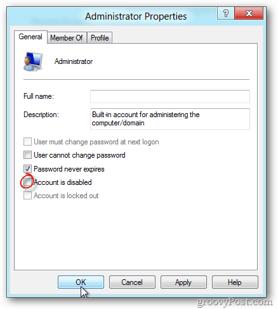Image resolution: width=278 pixels, height=309 pixels.
Task: Click the question mark help icon in title bar
Action: (226, 13)
